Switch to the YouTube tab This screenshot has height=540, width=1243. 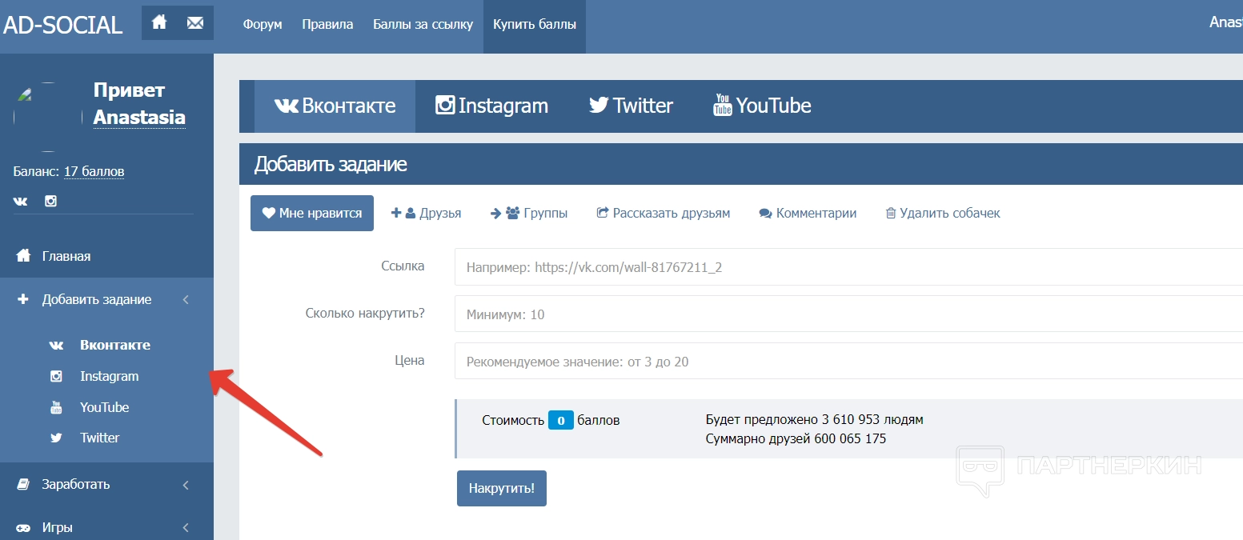point(762,106)
